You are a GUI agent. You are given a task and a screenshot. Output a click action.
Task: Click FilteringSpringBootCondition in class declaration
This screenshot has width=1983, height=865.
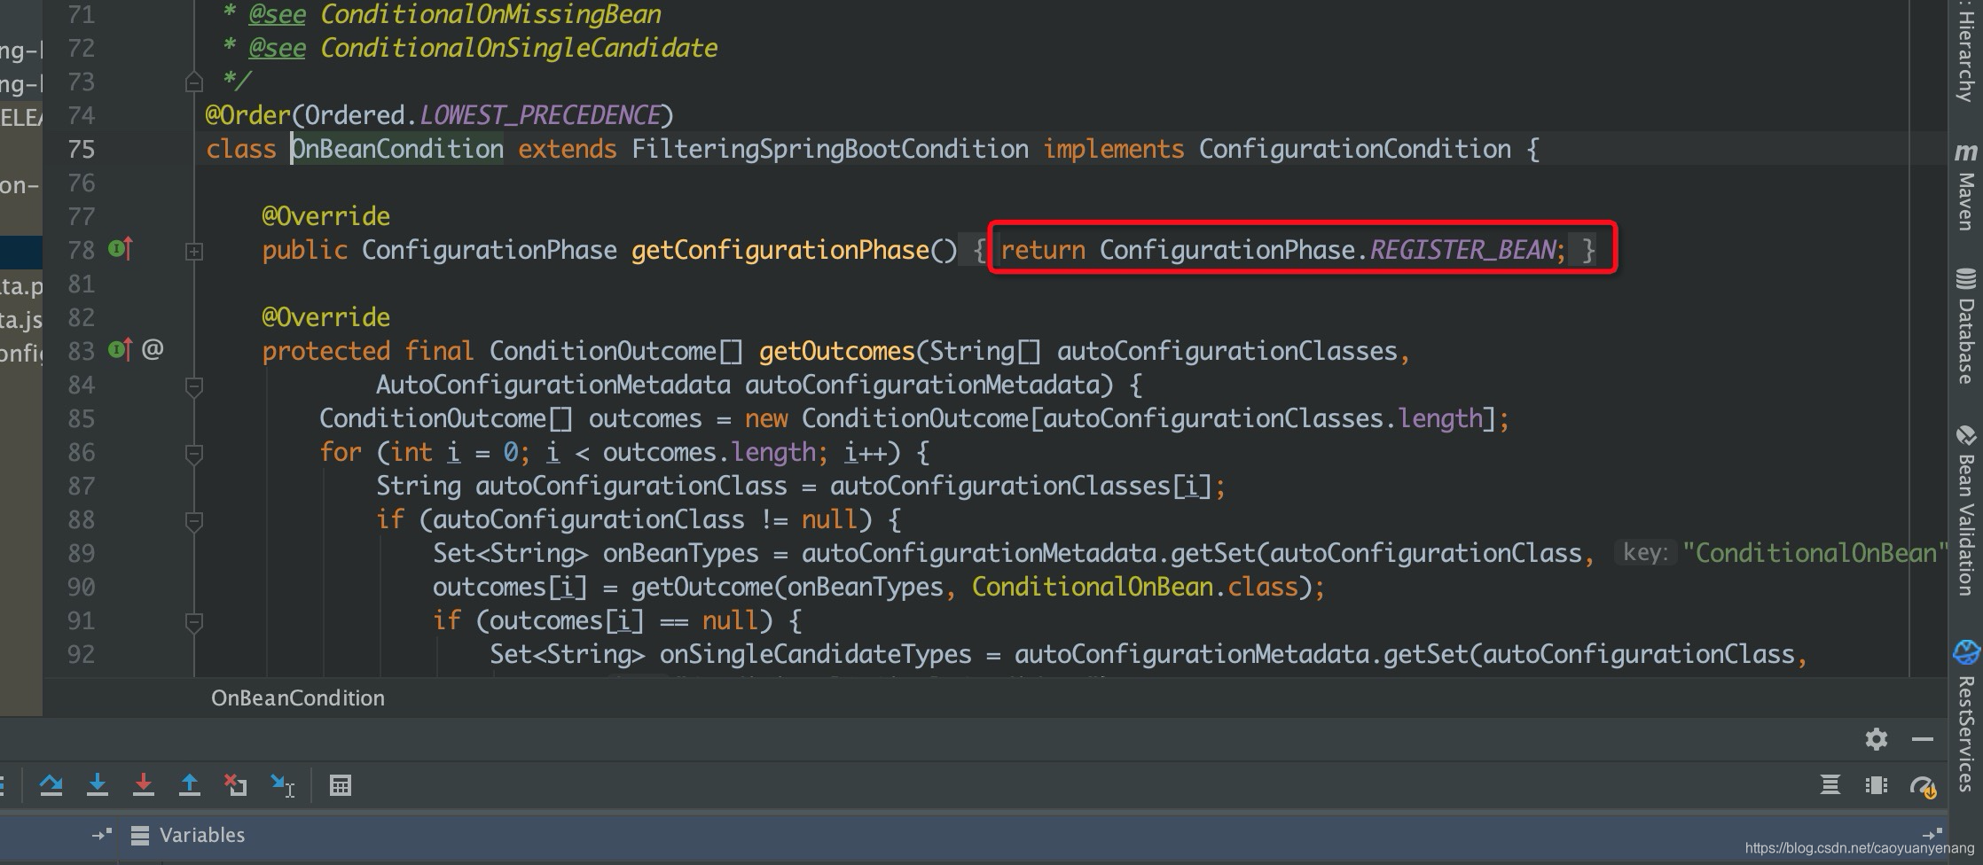(830, 149)
